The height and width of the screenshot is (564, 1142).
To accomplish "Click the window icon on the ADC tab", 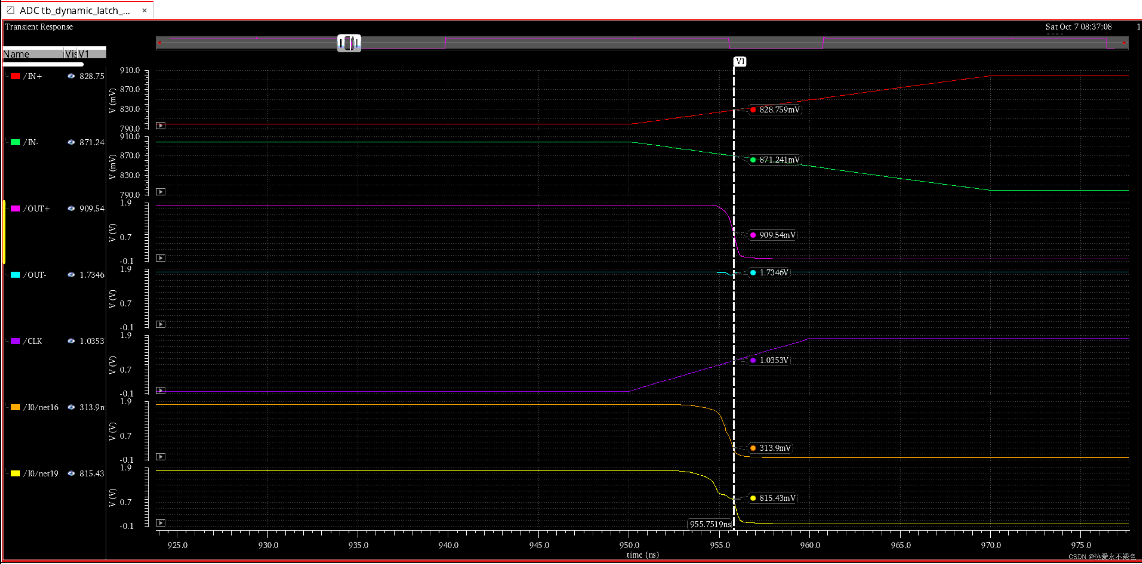I will (x=10, y=10).
